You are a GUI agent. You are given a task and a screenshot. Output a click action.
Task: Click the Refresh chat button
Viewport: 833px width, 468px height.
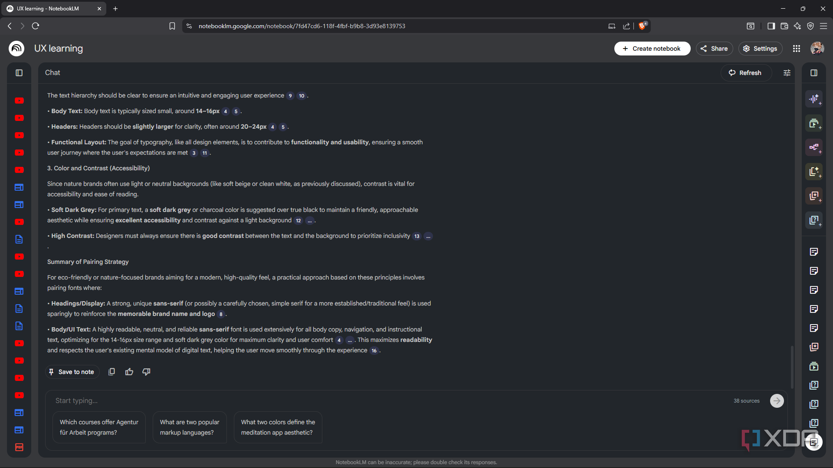click(x=746, y=73)
